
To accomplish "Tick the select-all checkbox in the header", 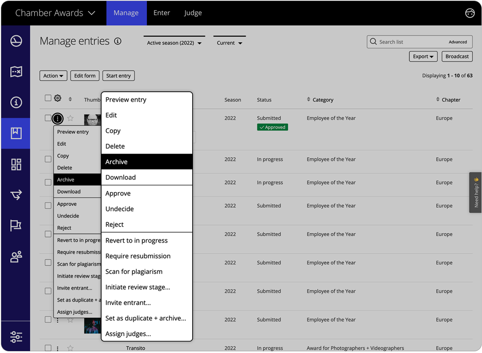I will [48, 98].
